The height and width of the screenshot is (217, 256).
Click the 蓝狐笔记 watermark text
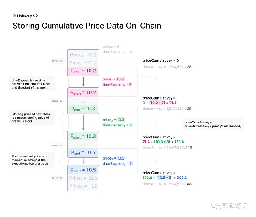(x=234, y=206)
